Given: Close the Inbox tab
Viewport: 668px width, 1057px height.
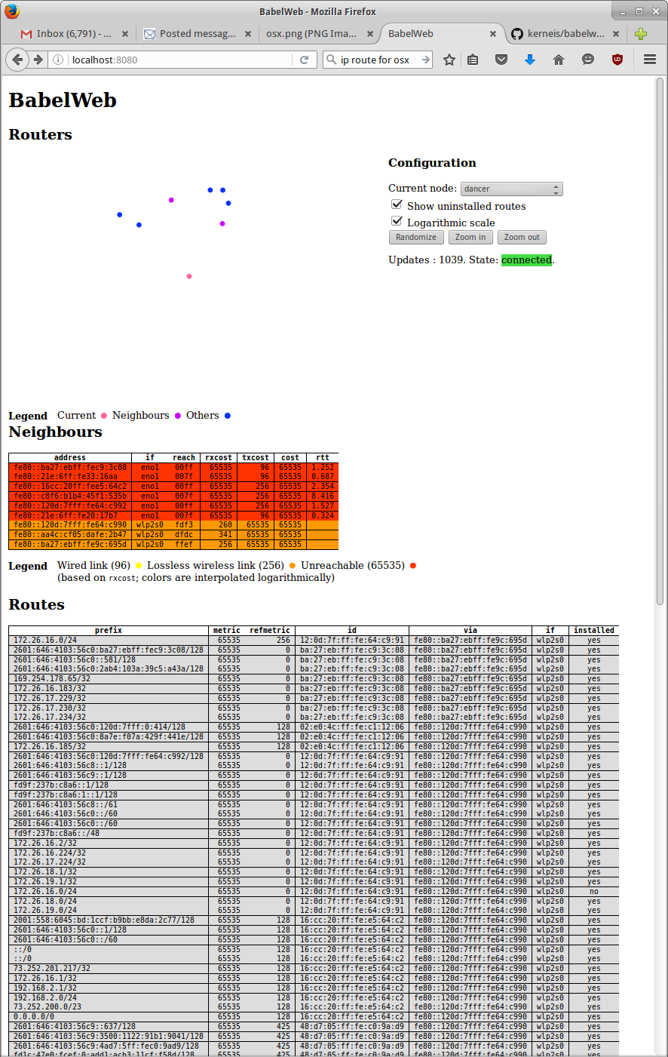Looking at the screenshot, I should coord(125,34).
